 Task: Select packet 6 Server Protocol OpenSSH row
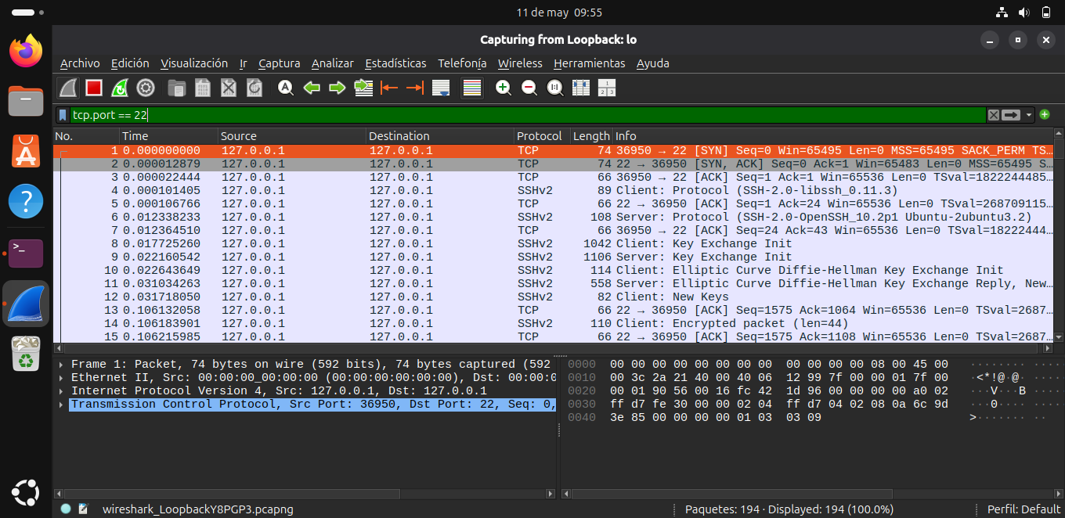point(553,217)
